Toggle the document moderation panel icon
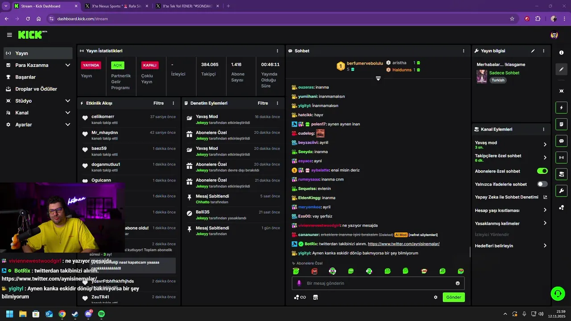 click(x=561, y=124)
